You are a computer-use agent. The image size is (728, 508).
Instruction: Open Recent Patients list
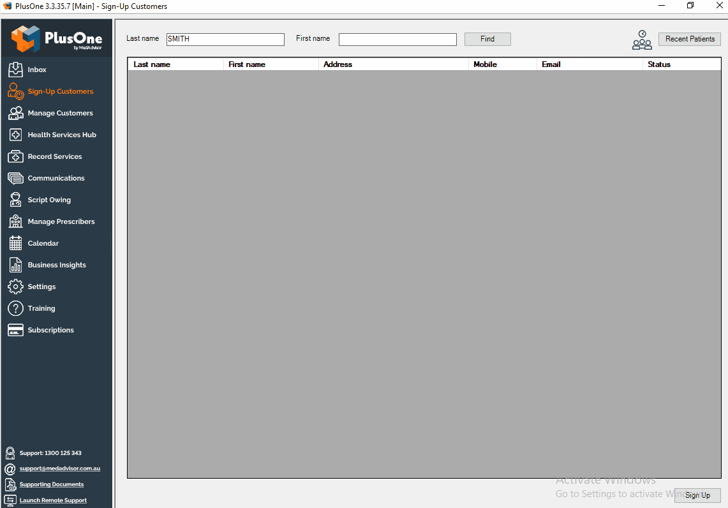pos(690,39)
